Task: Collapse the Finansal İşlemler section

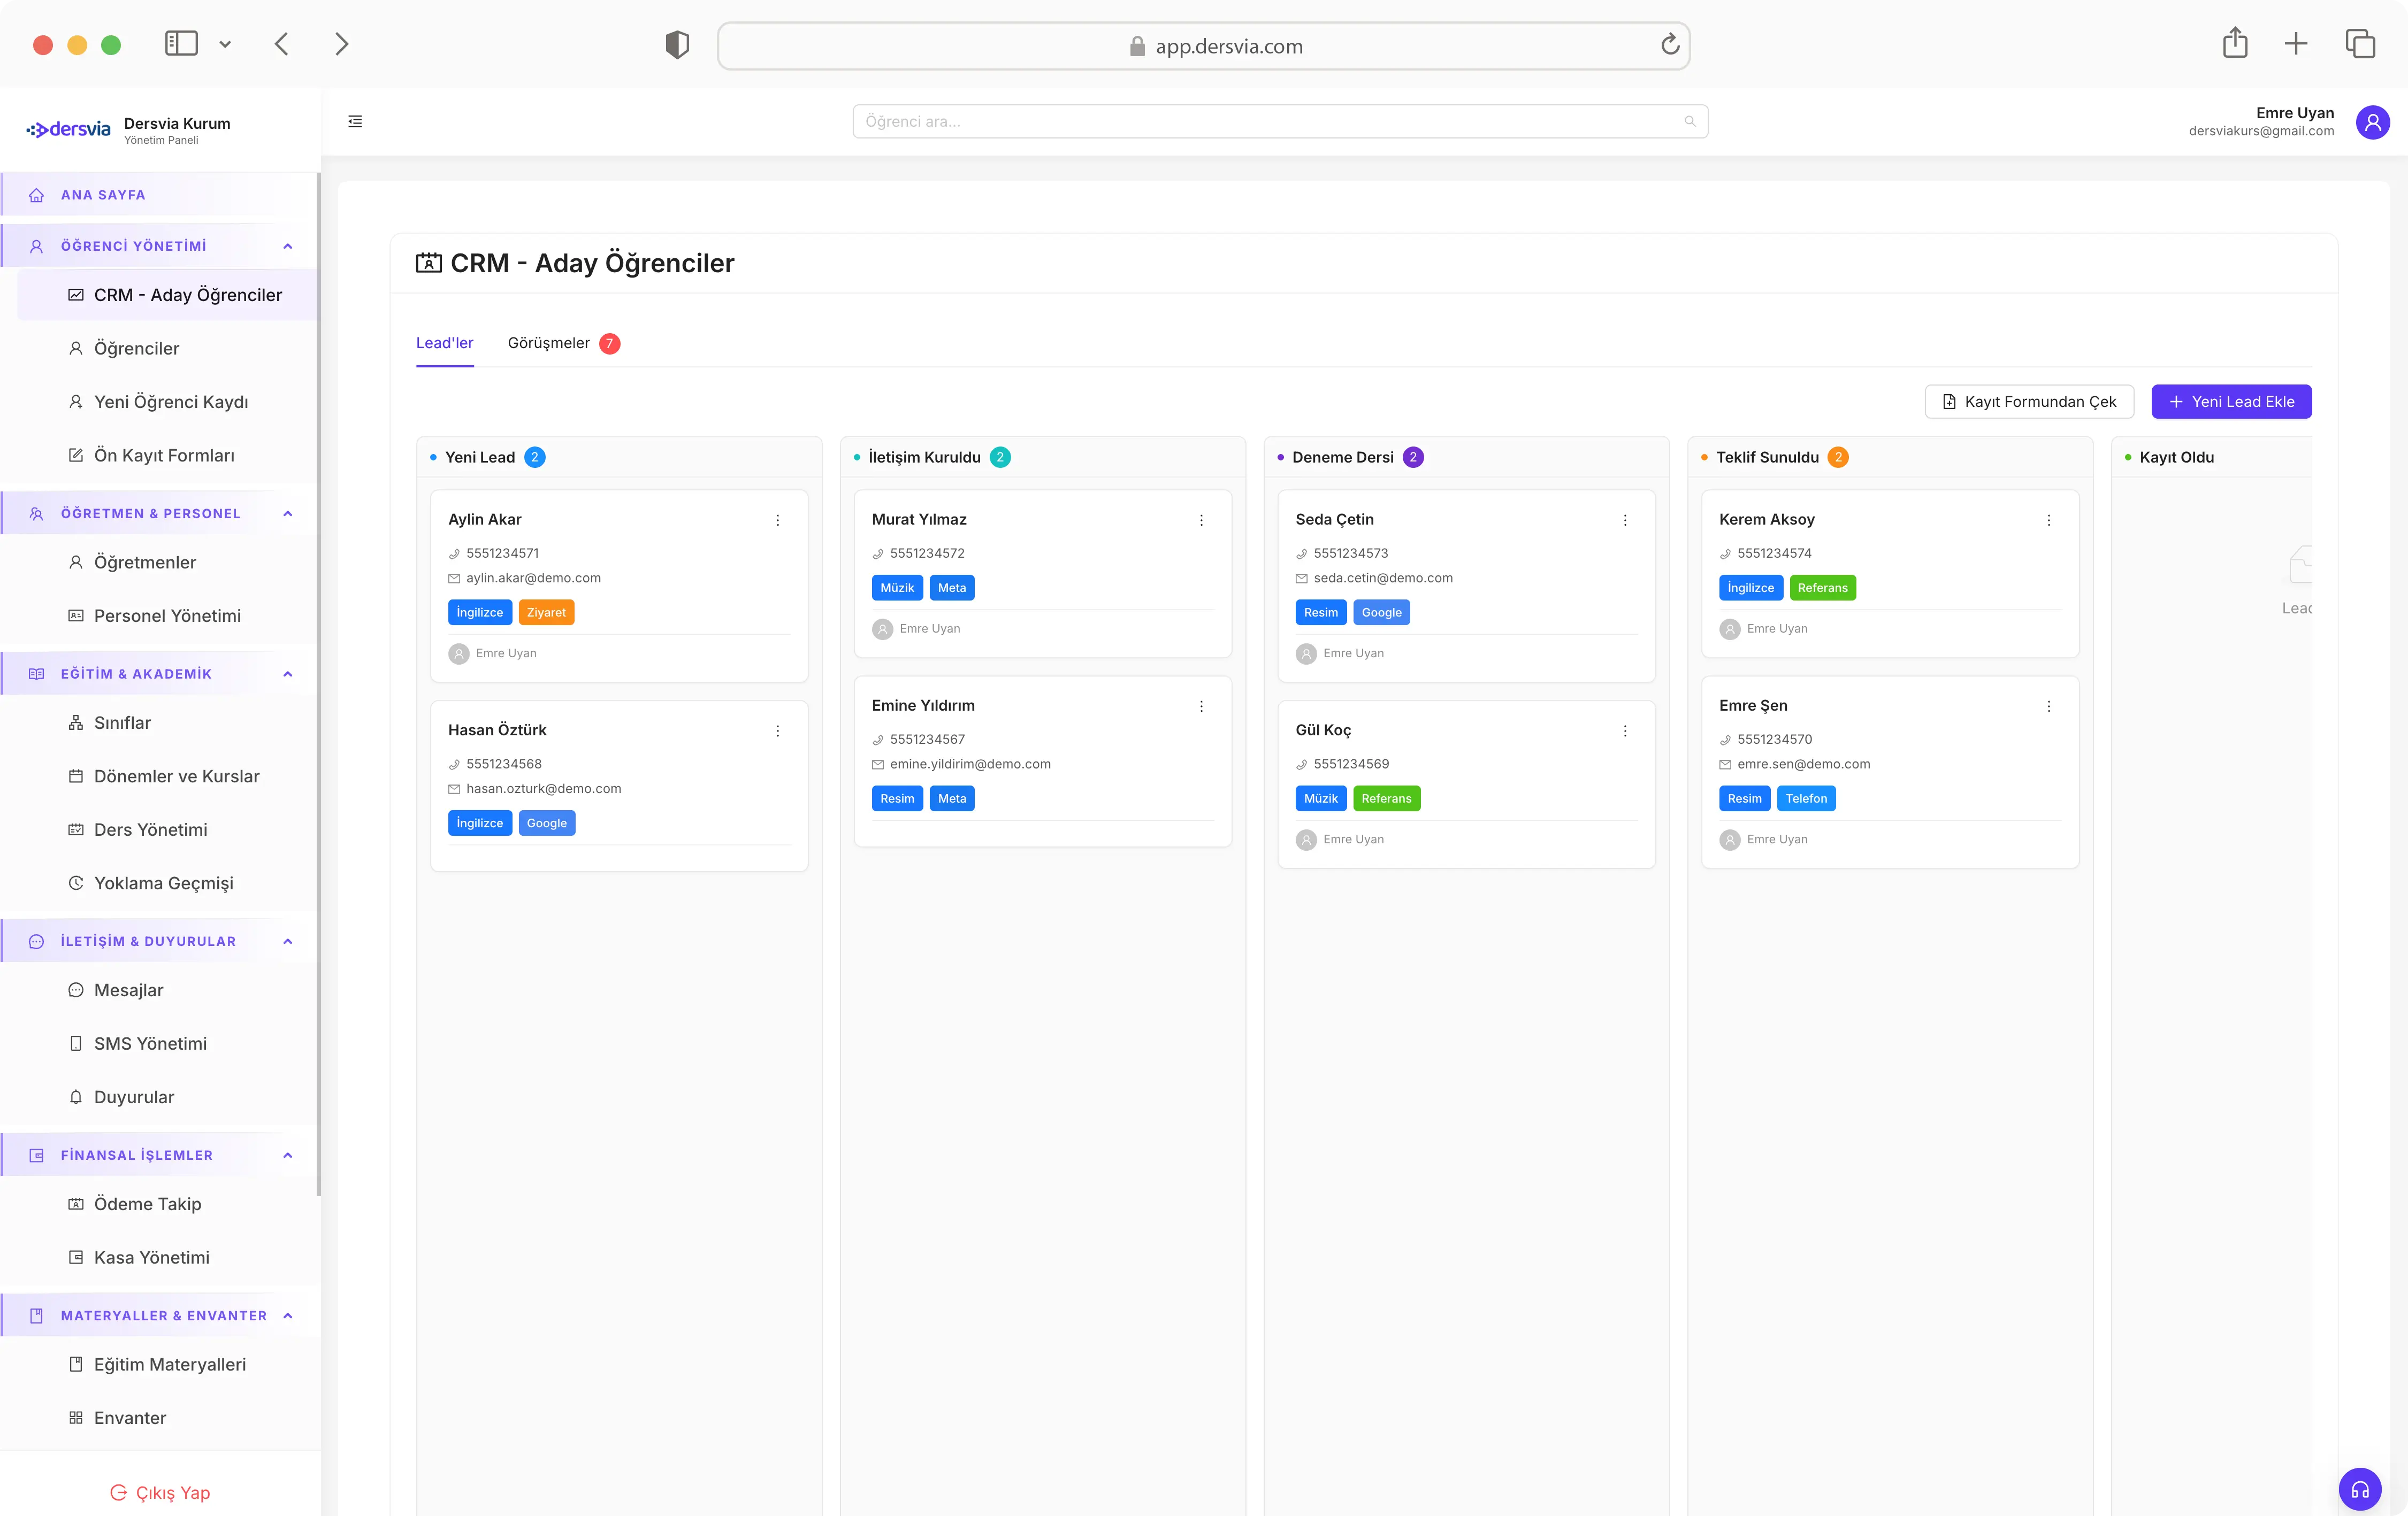Action: 288,1155
